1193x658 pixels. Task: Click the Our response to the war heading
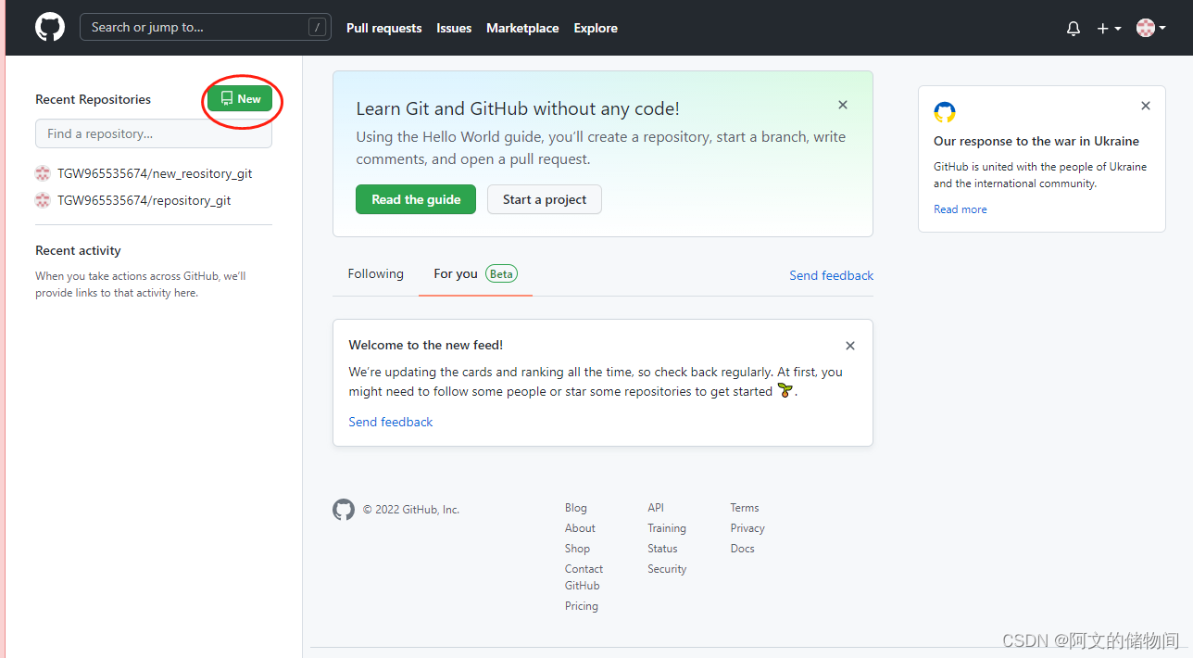pyautogui.click(x=1036, y=142)
